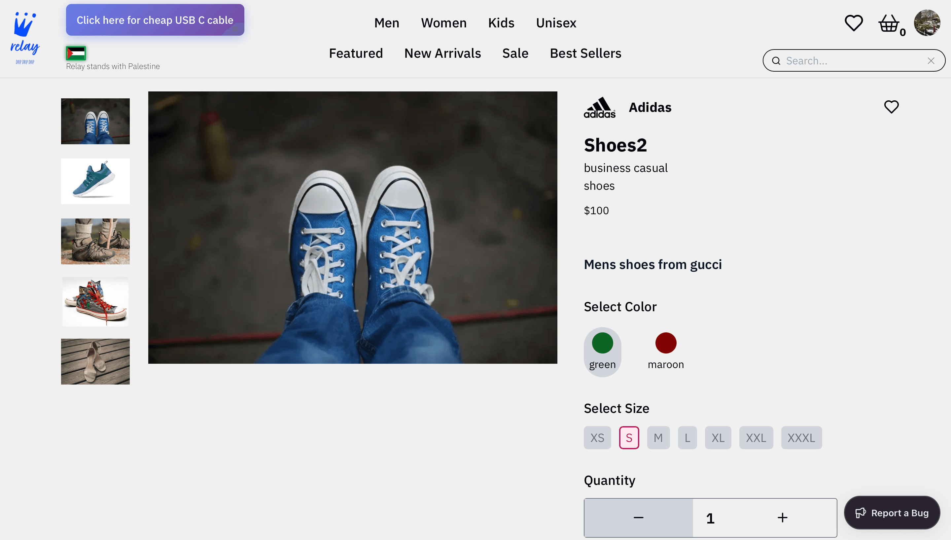
Task: Pick the maroon color swatch
Action: click(666, 343)
